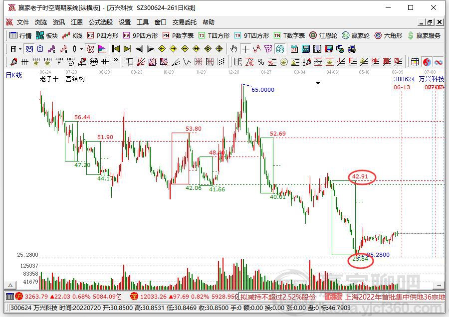
Task: Expand the » toolbar overflow chevron
Action: click(x=116, y=60)
